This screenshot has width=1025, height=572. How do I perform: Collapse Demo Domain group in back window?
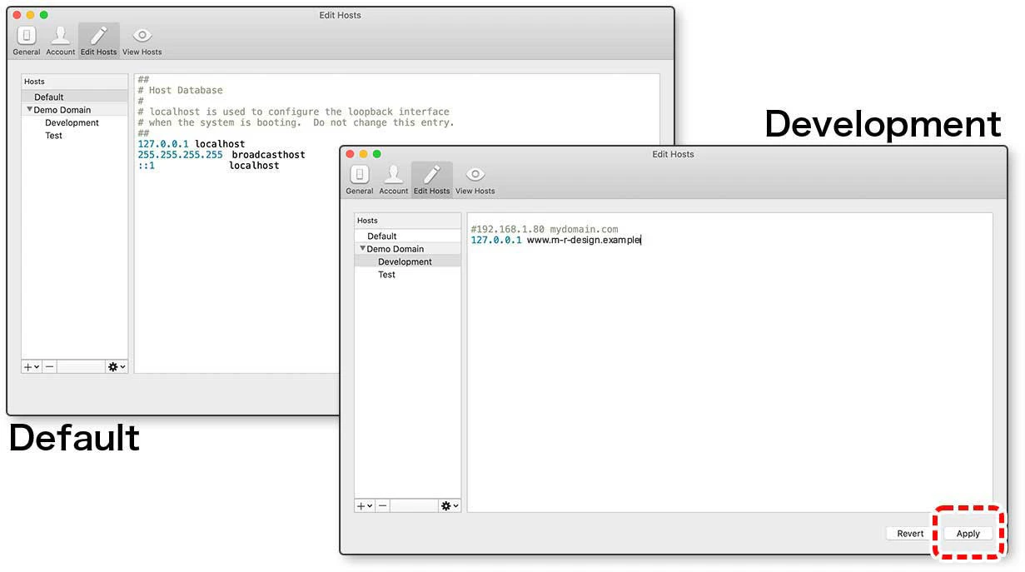pos(30,109)
